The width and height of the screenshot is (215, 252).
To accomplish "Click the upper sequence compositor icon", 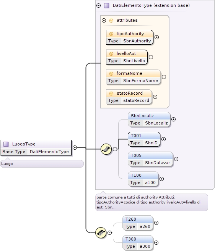I will 106,149.
